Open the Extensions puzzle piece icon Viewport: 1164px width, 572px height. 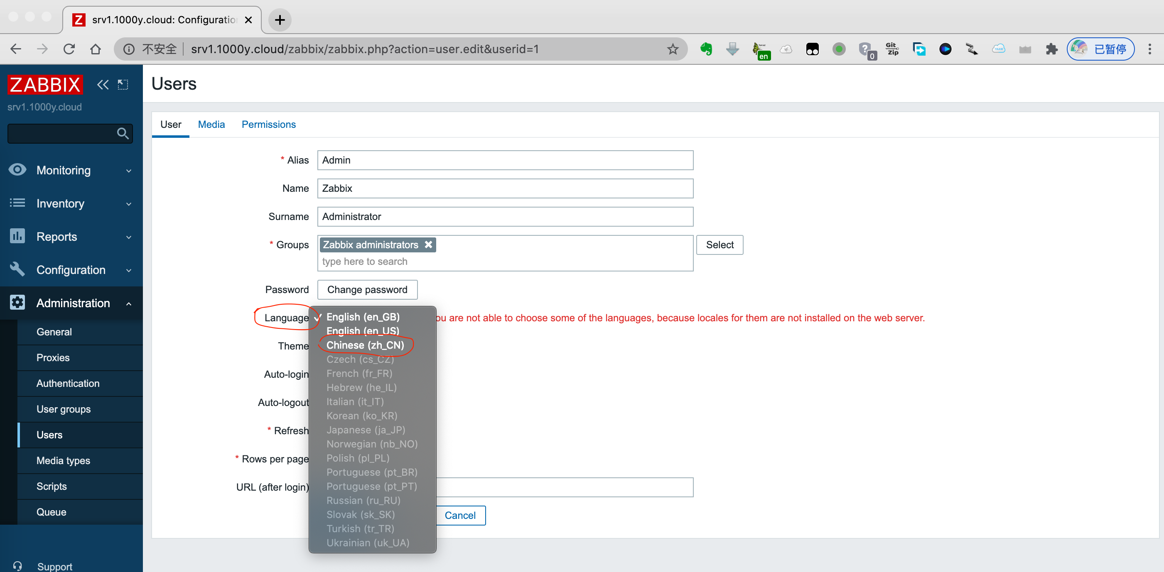click(1051, 49)
